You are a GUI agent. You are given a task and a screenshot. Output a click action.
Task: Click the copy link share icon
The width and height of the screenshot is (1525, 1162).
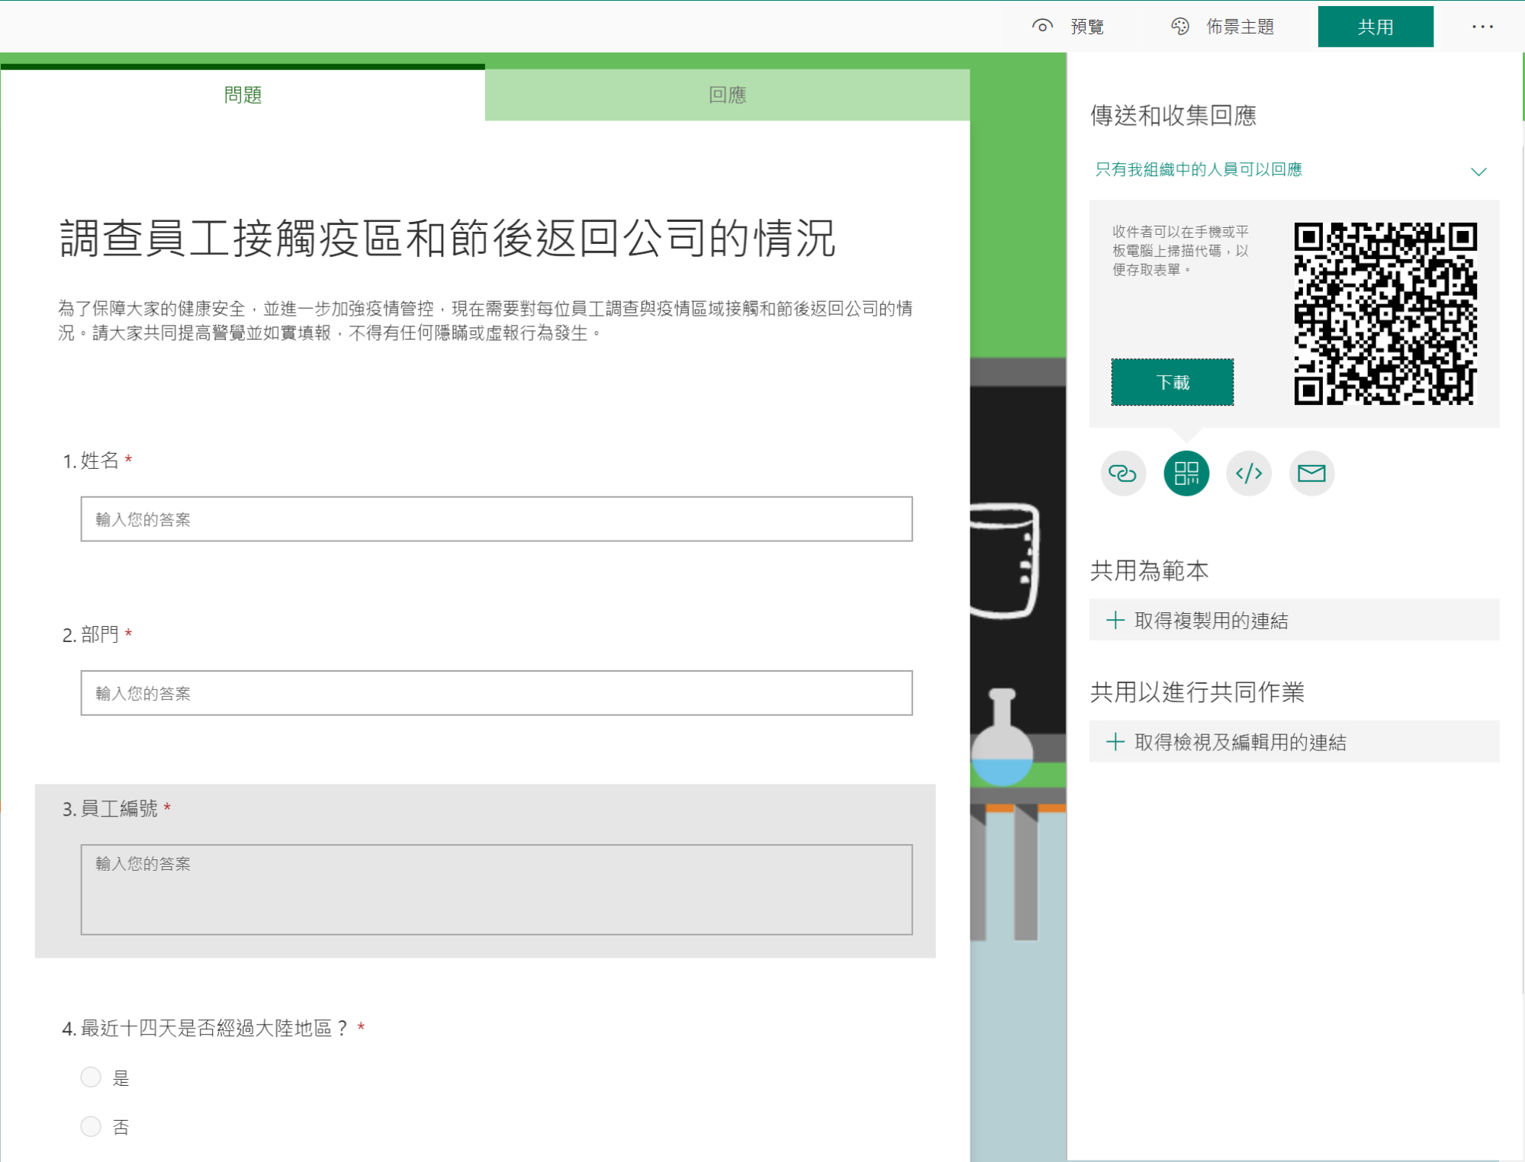(1122, 473)
